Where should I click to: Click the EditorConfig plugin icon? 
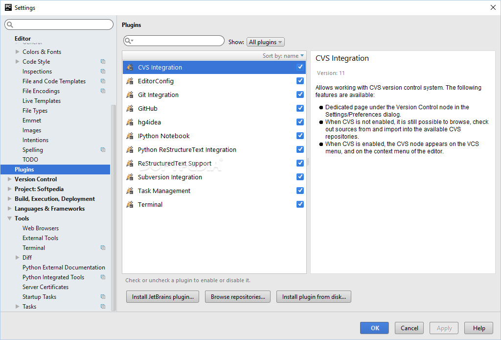click(130, 81)
